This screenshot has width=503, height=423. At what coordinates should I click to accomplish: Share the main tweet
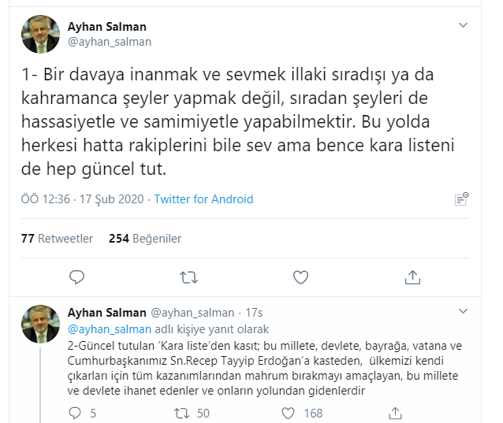(x=412, y=276)
